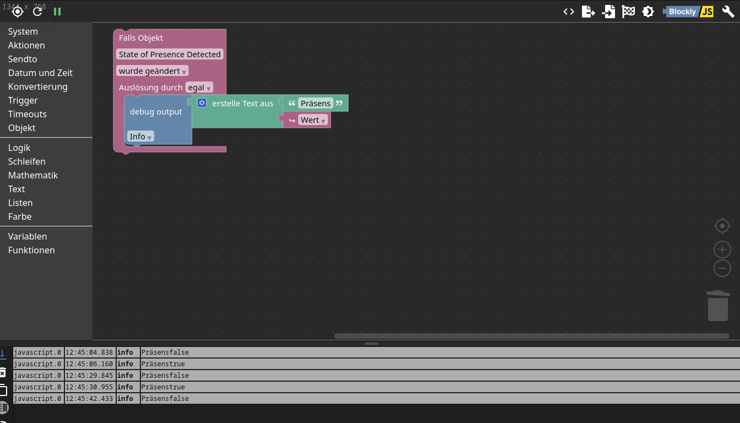Click the log timestamp 12:45:04.838
The height and width of the screenshot is (423, 740).
click(x=90, y=352)
